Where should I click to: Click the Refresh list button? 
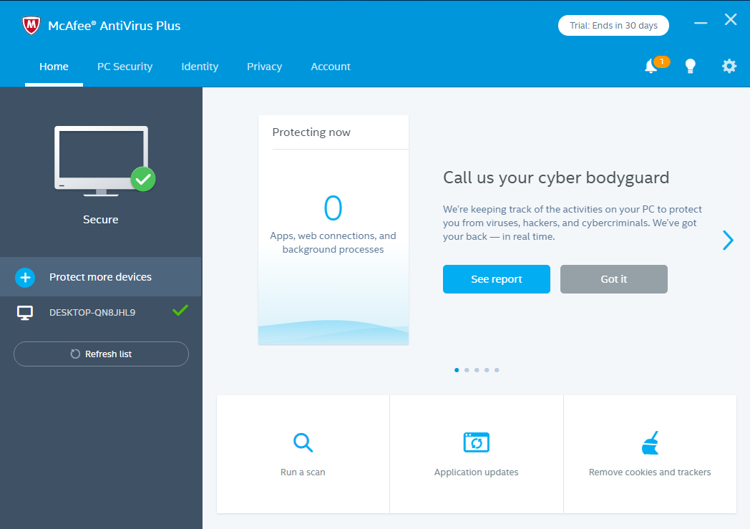(102, 354)
